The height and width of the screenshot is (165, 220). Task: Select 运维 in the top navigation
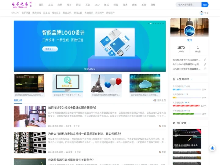point(134,5)
